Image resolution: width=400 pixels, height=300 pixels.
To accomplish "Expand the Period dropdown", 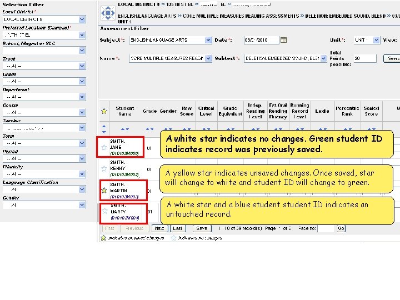I will click(82, 158).
